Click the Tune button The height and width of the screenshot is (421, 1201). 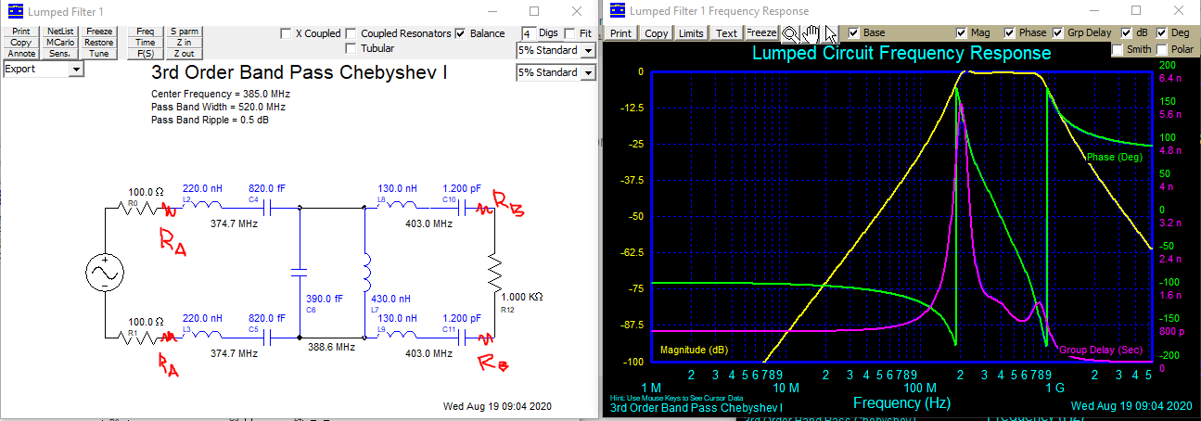click(99, 54)
